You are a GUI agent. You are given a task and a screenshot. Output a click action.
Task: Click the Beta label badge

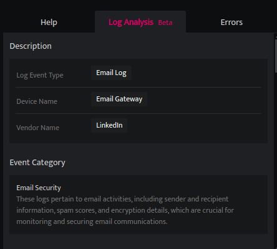coord(165,23)
